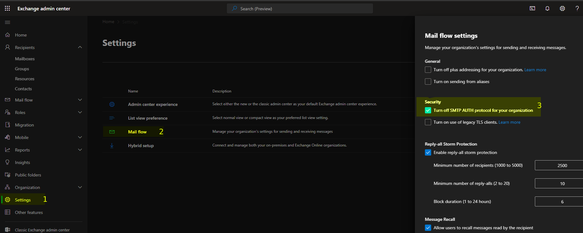The width and height of the screenshot is (583, 233).
Task: Check Turn off plus addressing checkbox
Action: [x=428, y=70]
